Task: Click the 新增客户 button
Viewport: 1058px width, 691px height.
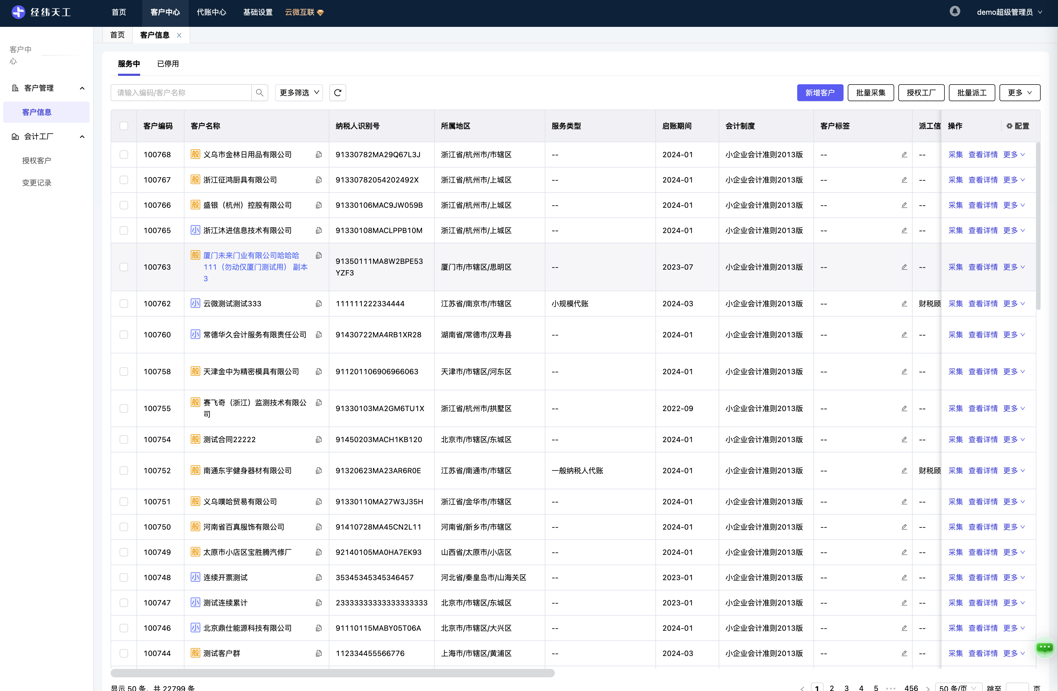Action: (820, 93)
